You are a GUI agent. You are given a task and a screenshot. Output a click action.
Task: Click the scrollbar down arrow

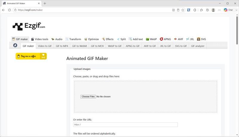point(237,135)
